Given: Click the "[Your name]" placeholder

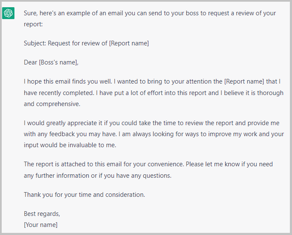Looking at the screenshot, I should (41, 224).
